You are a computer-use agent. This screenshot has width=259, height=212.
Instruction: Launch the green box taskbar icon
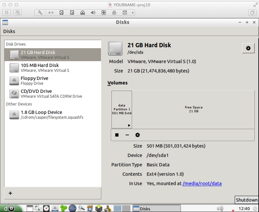pos(99,208)
